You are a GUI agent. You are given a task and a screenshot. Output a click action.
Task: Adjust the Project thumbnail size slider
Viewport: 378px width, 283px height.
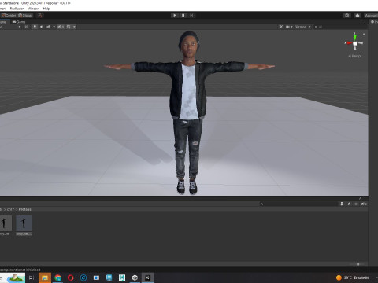coord(358,264)
